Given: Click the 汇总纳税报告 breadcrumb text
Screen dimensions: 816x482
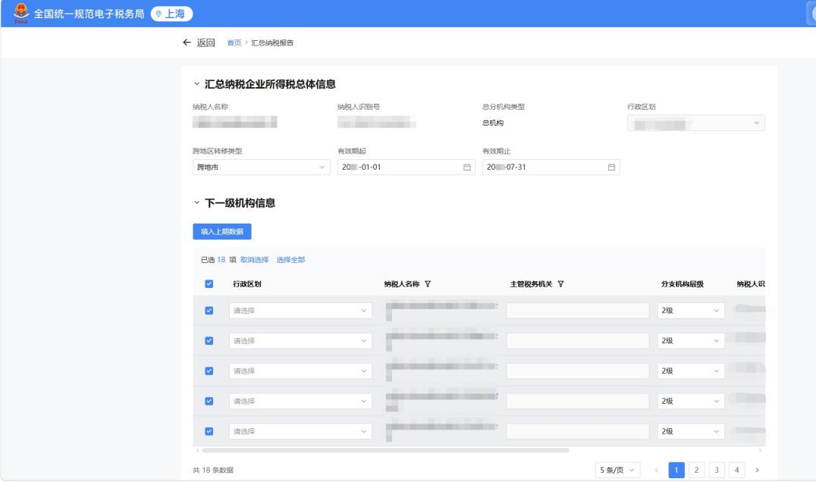Looking at the screenshot, I should (272, 42).
